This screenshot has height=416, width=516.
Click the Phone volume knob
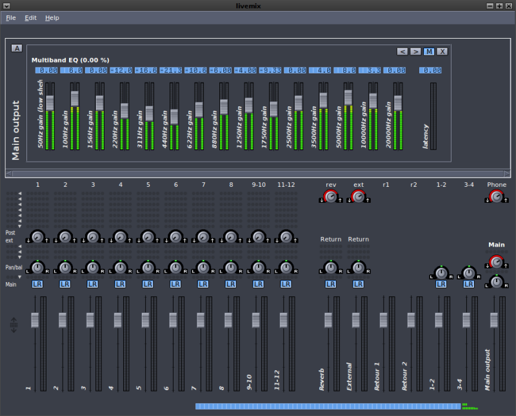(x=496, y=197)
